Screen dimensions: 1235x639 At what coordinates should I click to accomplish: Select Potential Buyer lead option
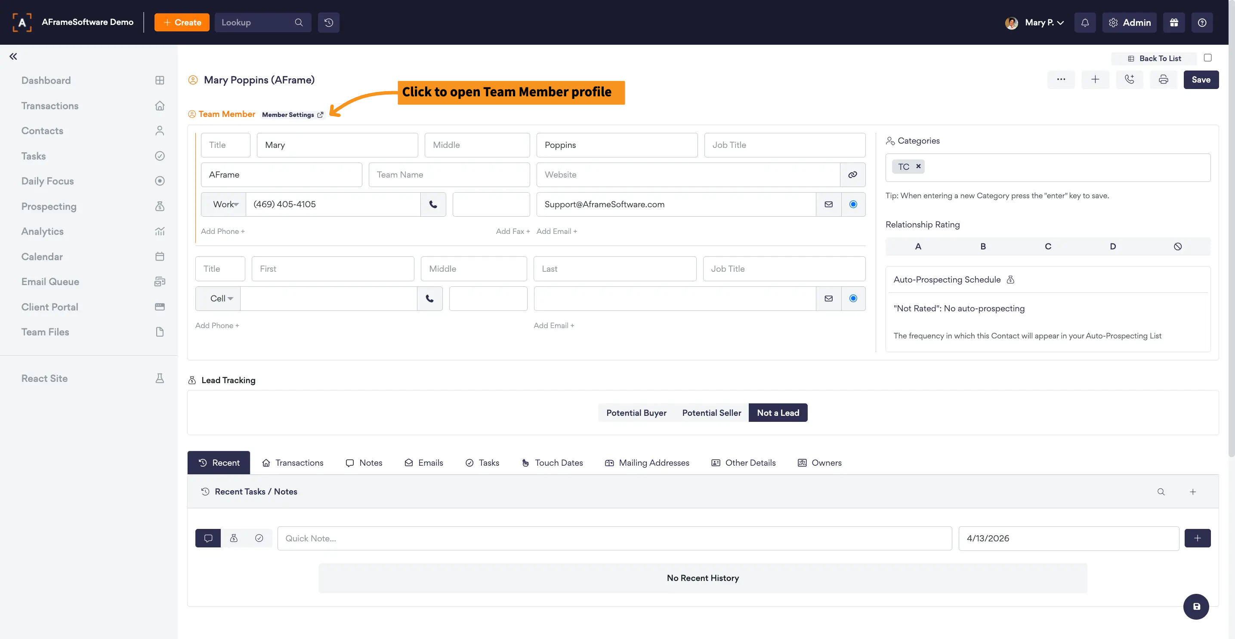[x=636, y=413]
